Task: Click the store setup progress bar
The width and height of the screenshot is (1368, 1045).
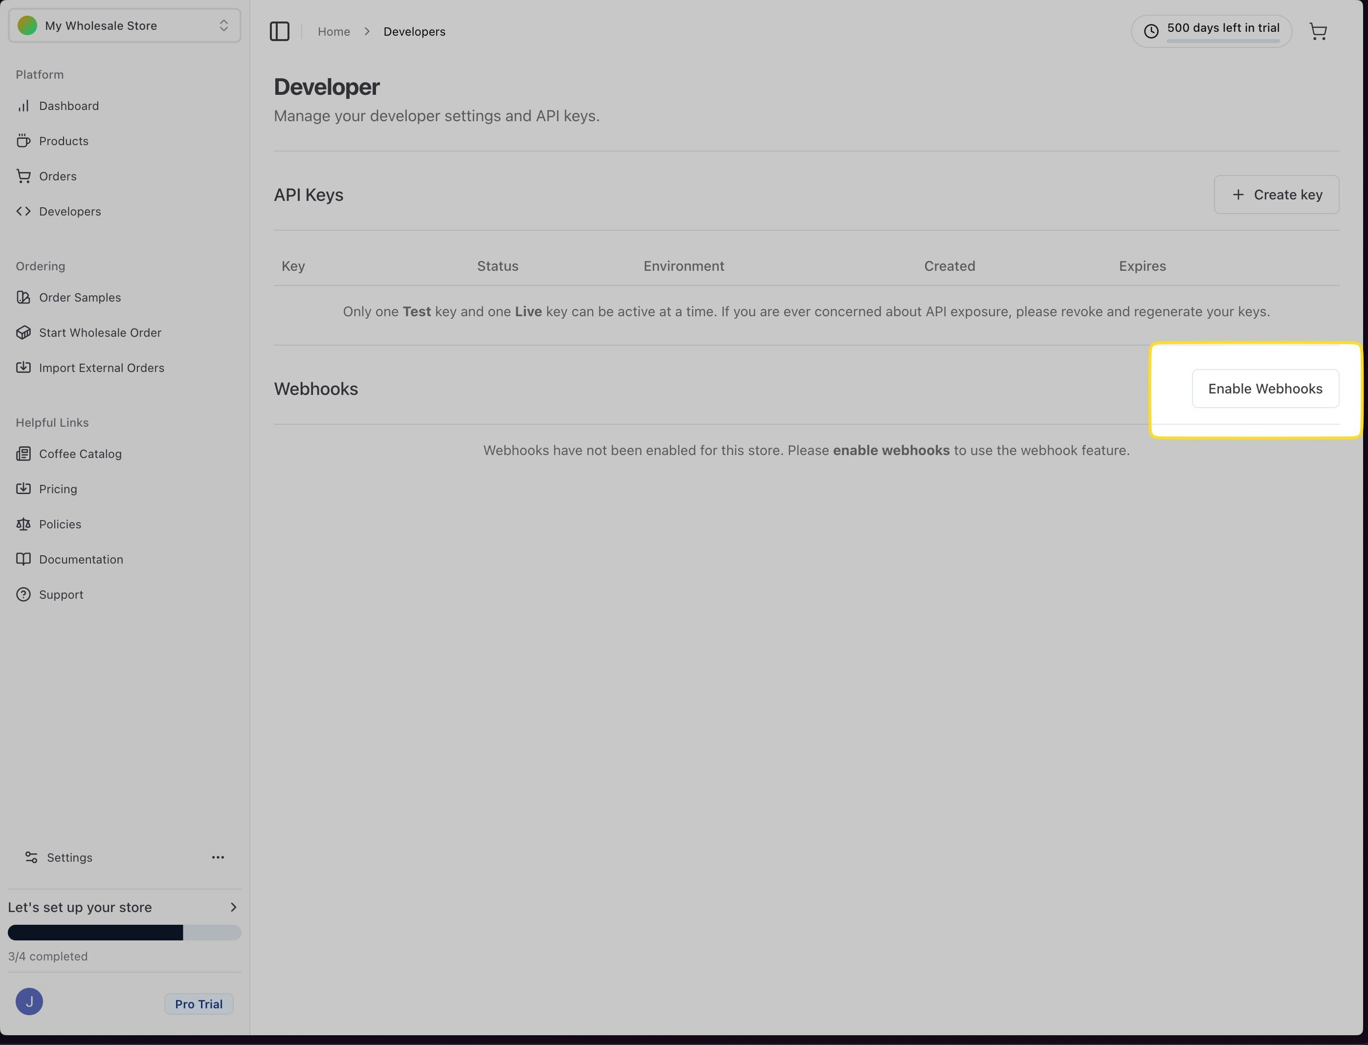Action: 124,933
